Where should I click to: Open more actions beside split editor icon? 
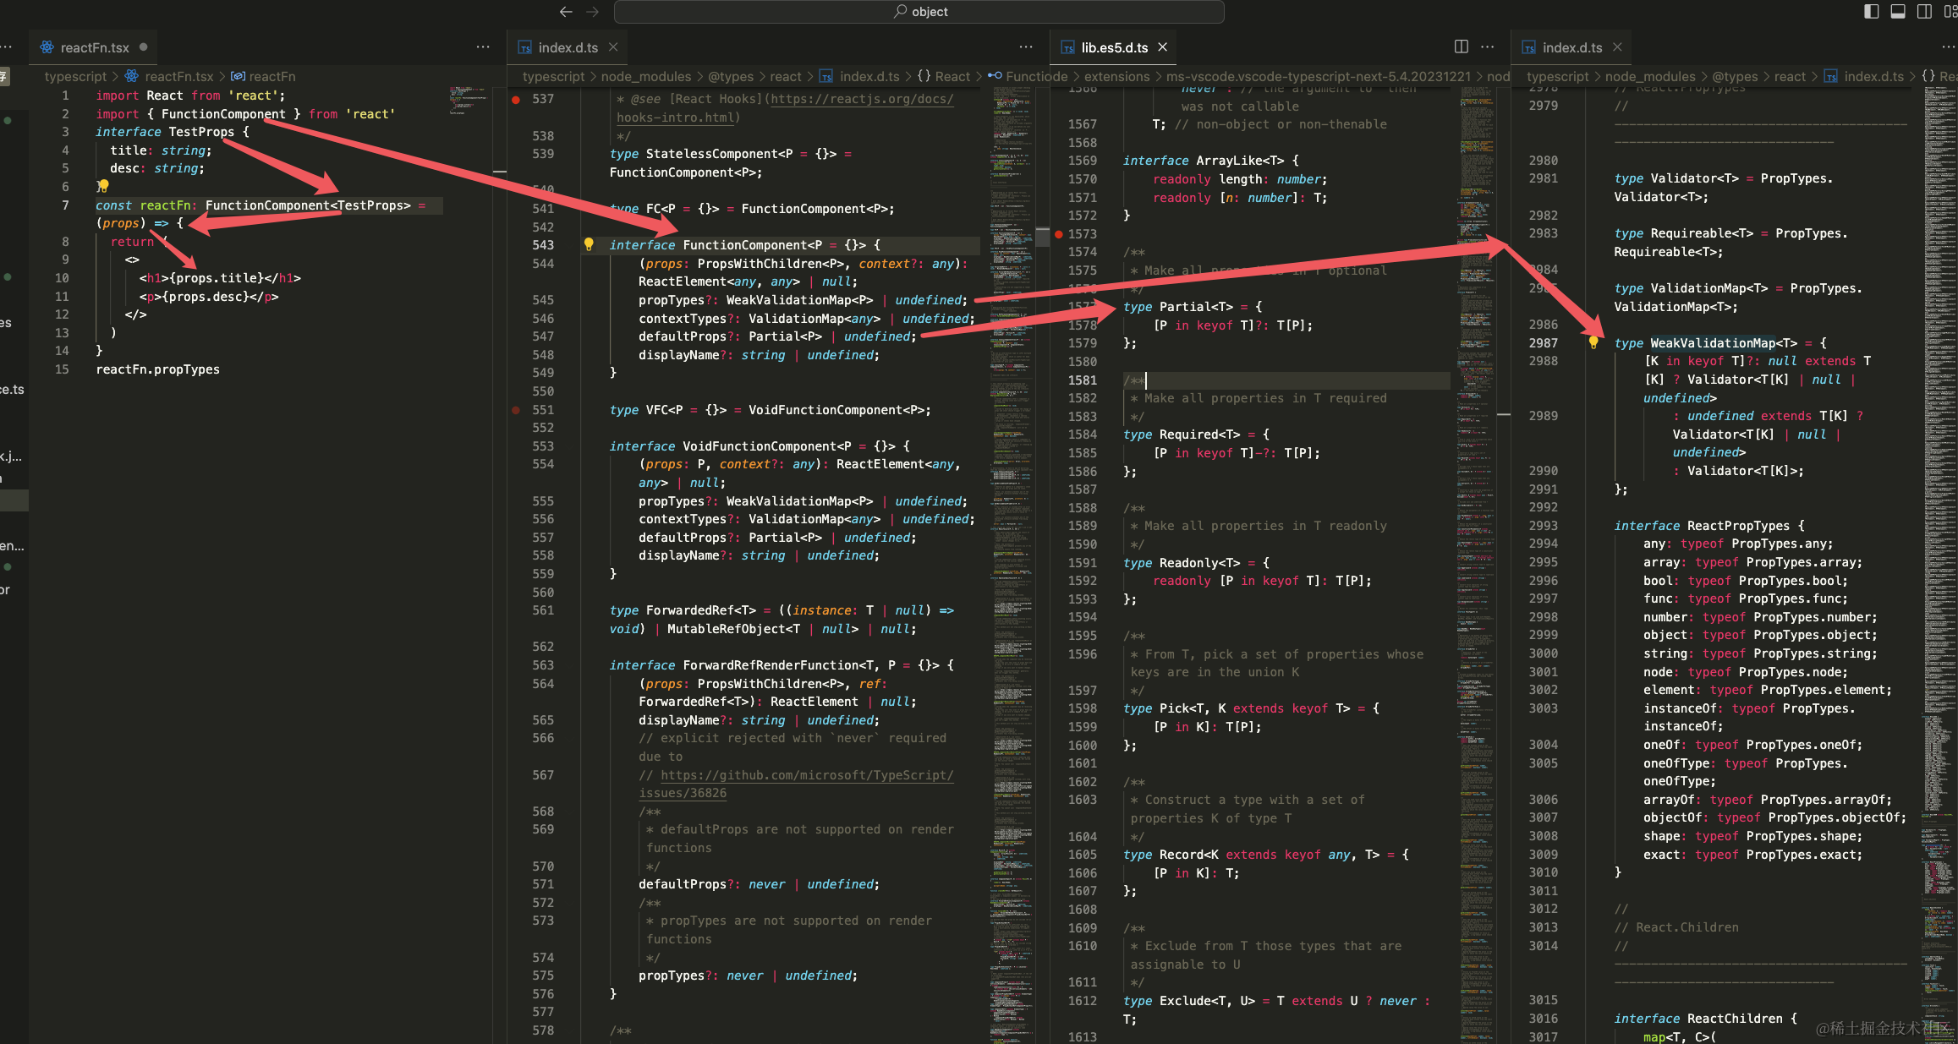(1488, 47)
